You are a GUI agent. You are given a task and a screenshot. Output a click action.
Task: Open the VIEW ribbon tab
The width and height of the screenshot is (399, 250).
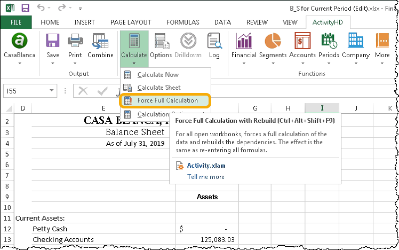[290, 22]
